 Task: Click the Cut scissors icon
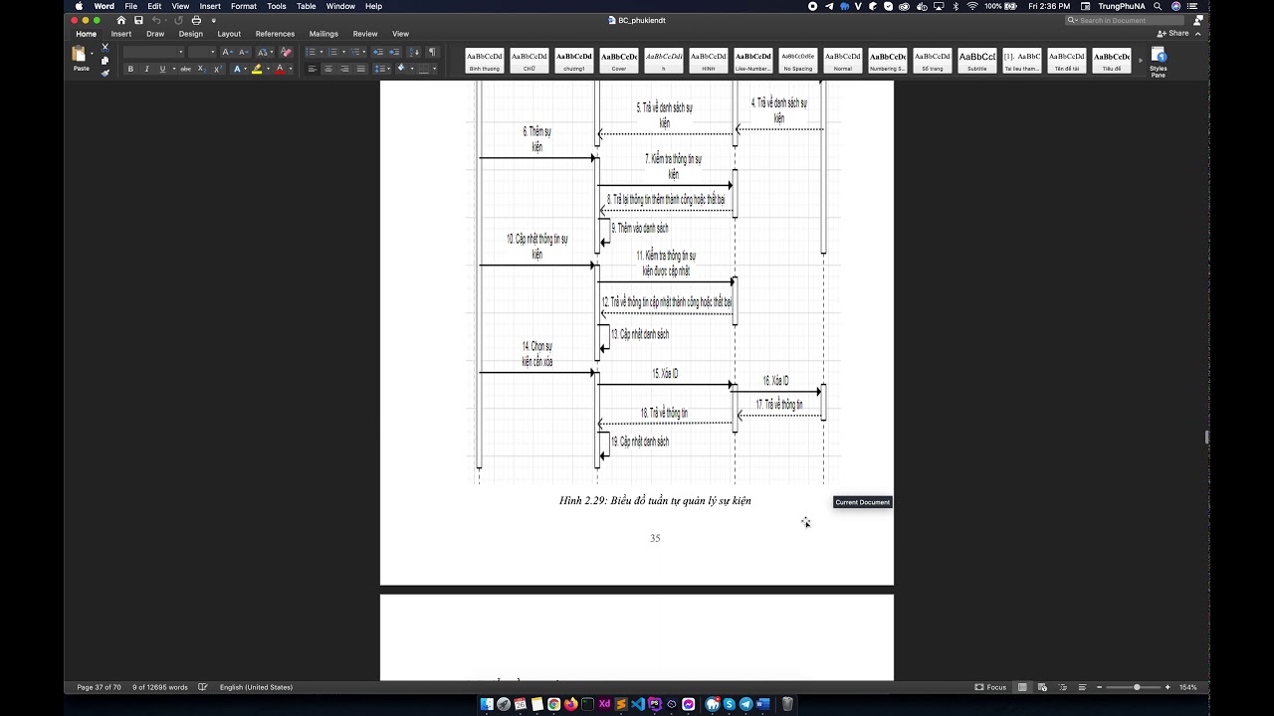point(106,48)
